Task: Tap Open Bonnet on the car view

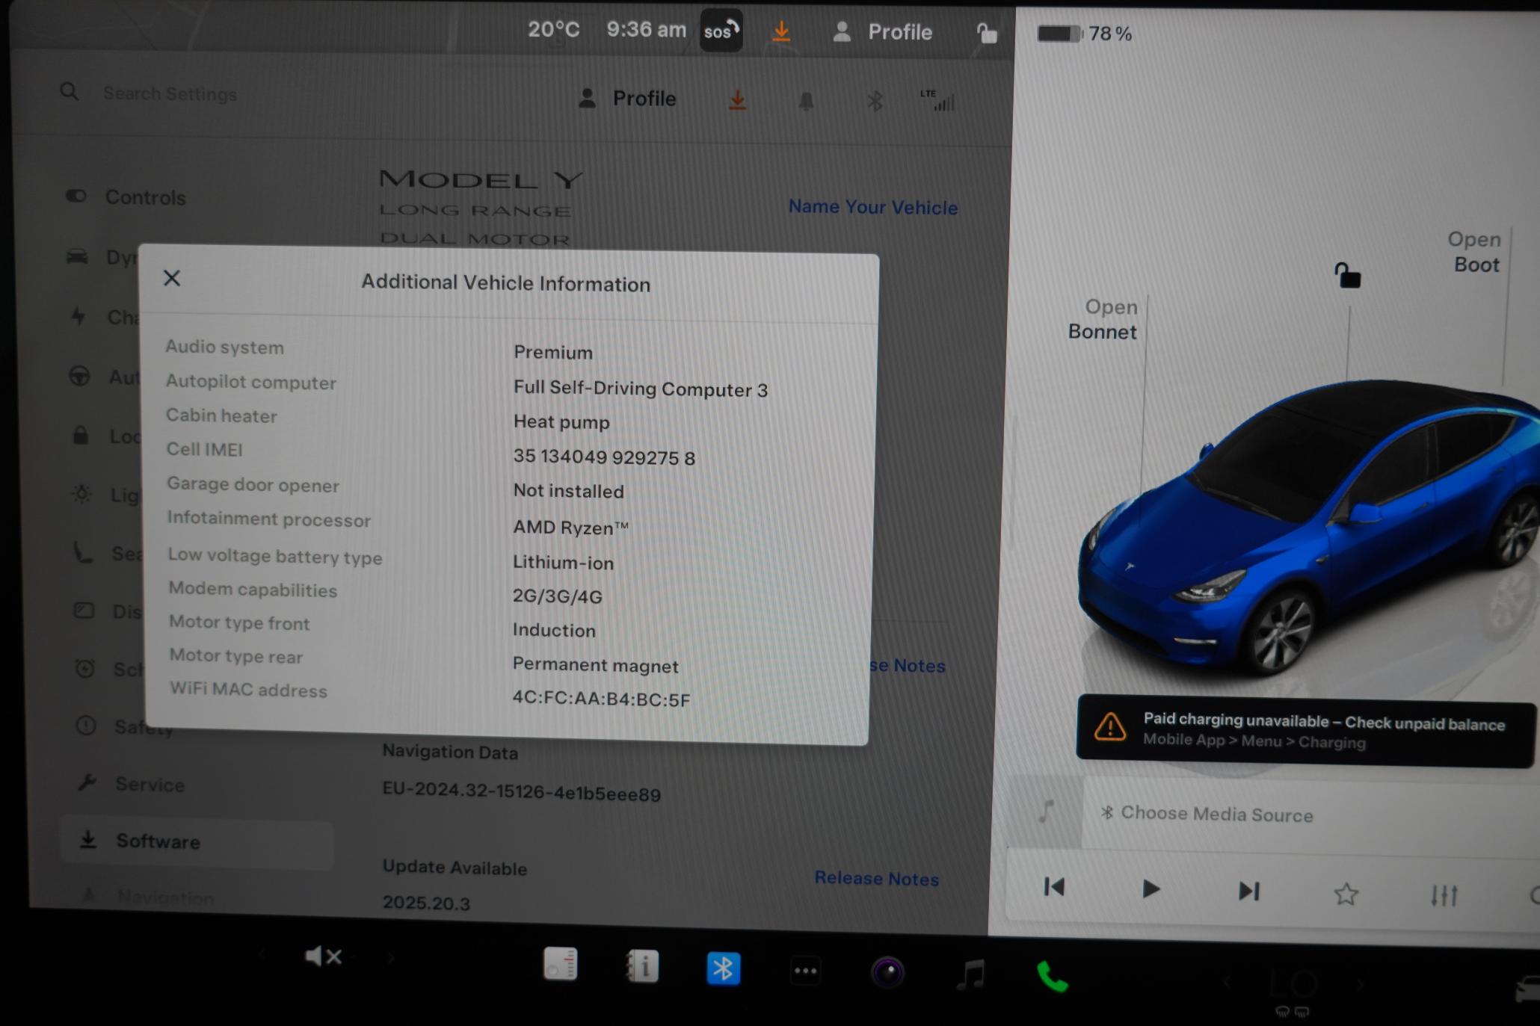Action: [1102, 319]
